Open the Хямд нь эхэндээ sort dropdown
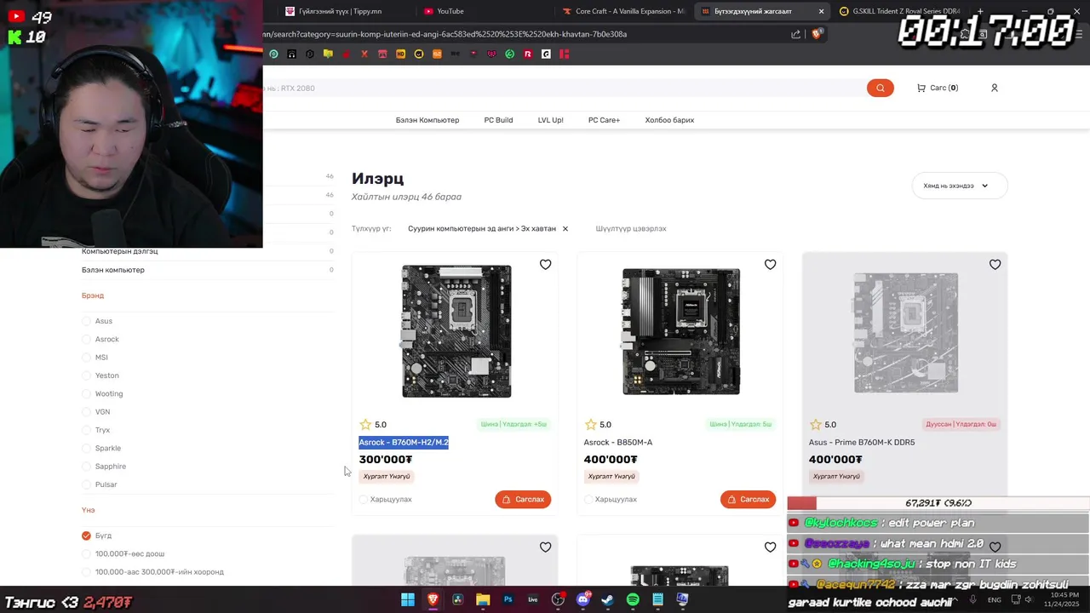The width and height of the screenshot is (1090, 613). tap(960, 186)
